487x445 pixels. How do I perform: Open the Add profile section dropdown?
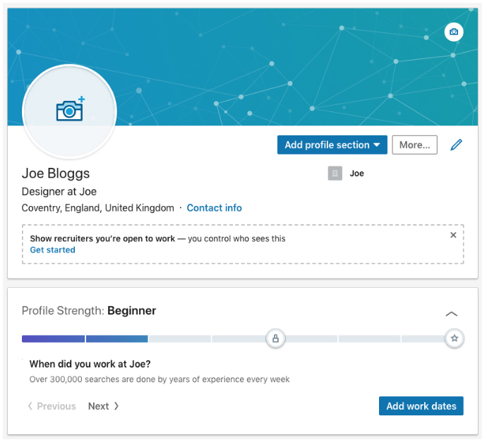pyautogui.click(x=332, y=145)
